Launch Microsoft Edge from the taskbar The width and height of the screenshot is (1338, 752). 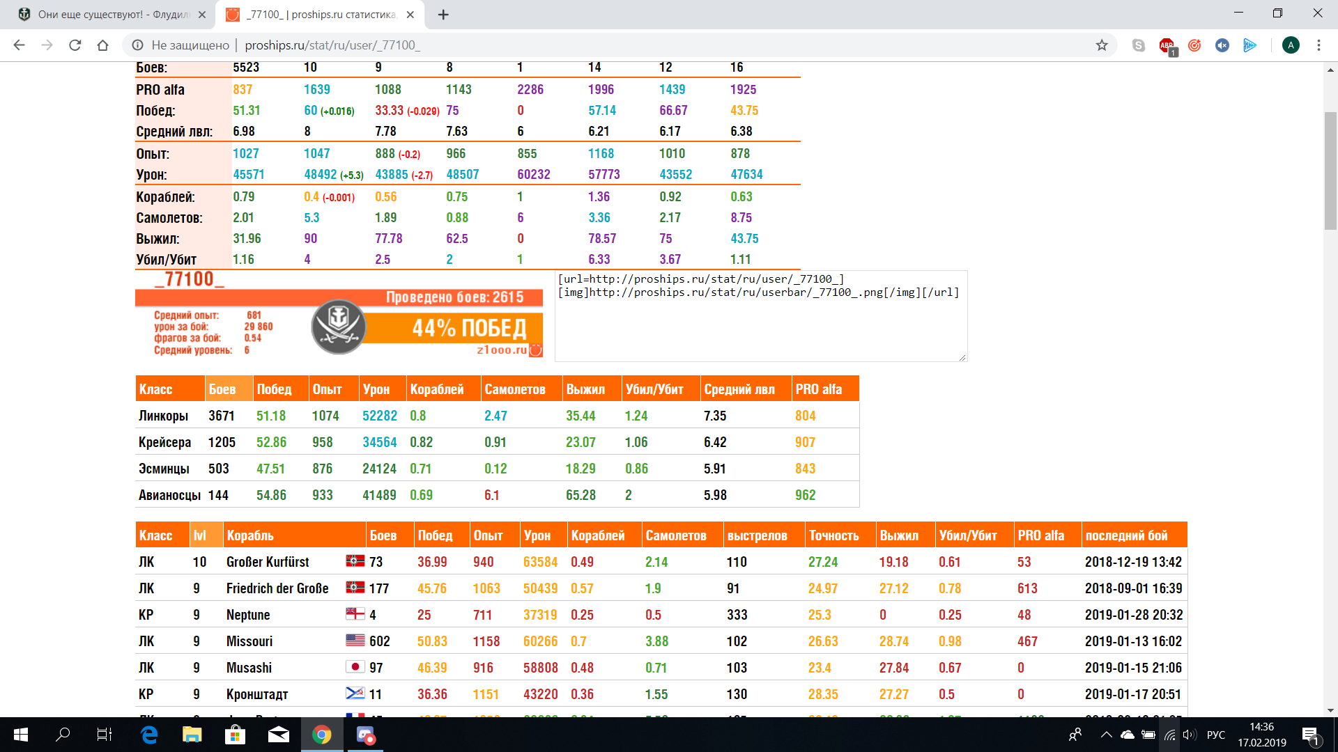149,735
